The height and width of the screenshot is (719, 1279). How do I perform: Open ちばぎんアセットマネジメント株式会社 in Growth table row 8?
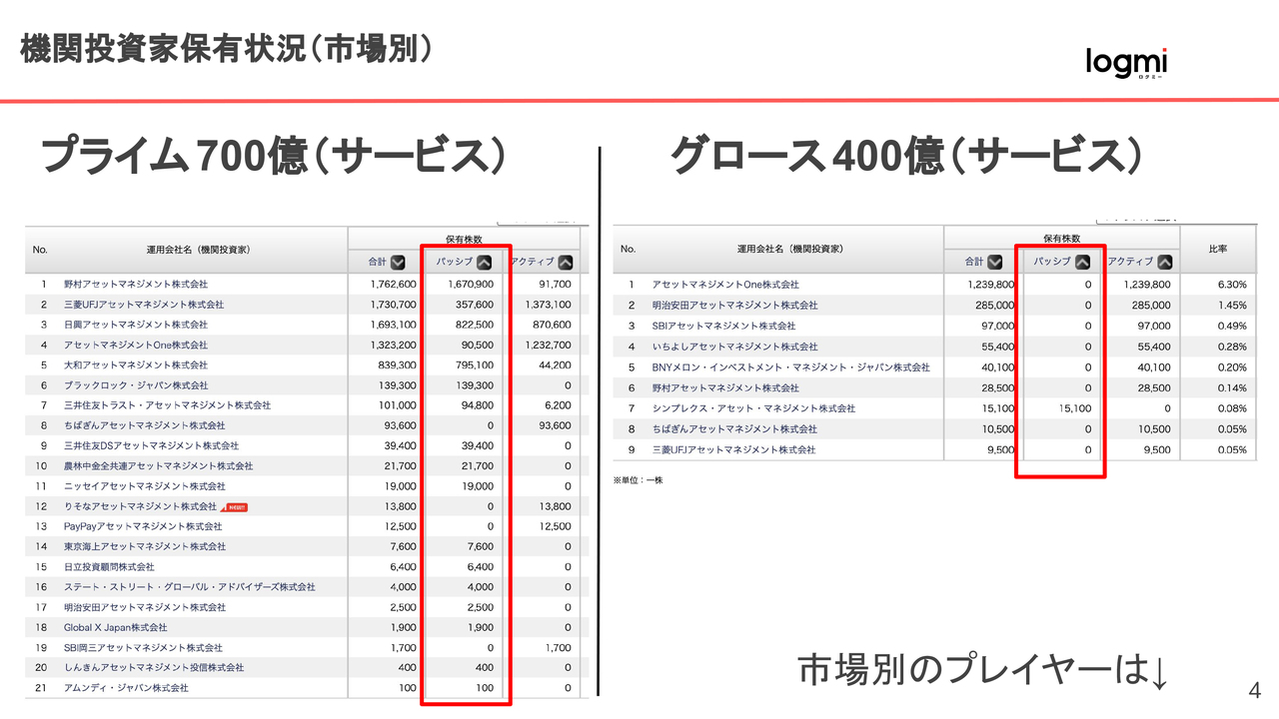point(734,429)
